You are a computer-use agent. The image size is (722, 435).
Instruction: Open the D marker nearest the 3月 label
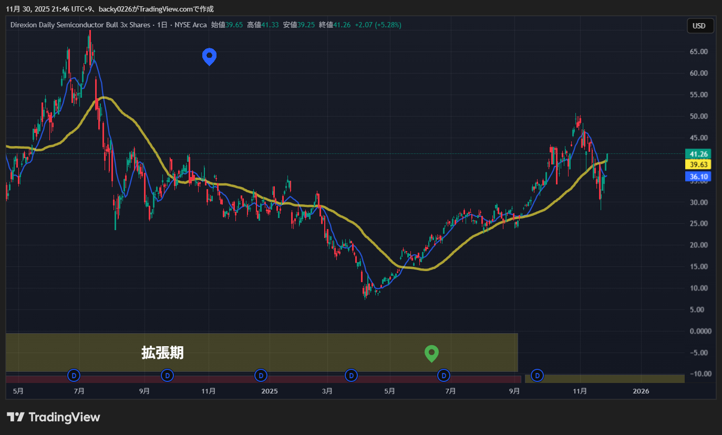coord(351,375)
